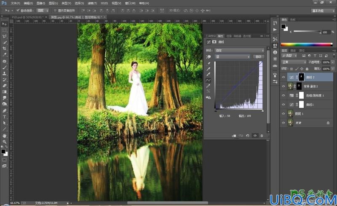Open the Info panel icon in dock
The height and width of the screenshot is (206, 337).
tap(275, 52)
